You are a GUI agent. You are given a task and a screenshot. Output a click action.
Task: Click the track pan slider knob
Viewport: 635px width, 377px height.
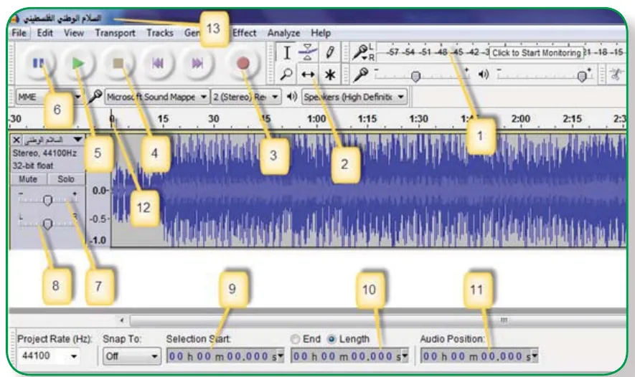click(47, 224)
